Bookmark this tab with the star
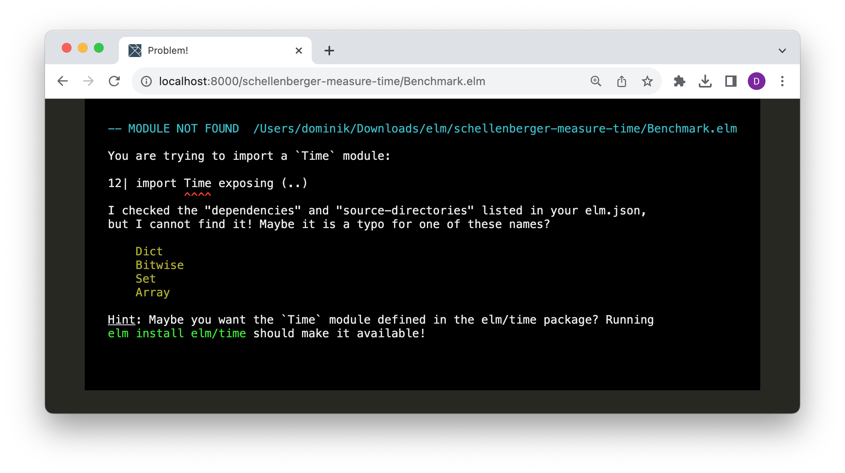Screen dimensions: 845x473 click(x=647, y=81)
